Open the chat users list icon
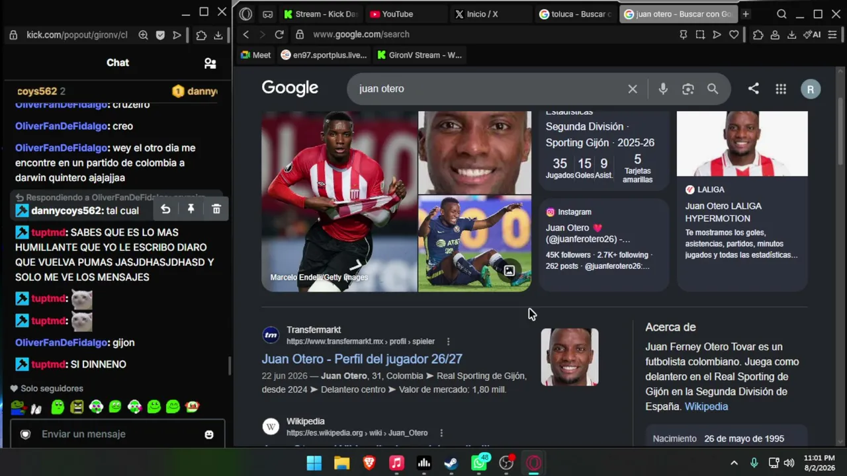 coord(210,63)
